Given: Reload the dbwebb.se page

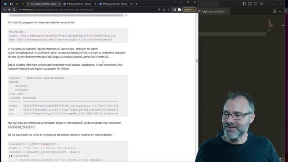Looking at the screenshot, I should coord(14,9).
